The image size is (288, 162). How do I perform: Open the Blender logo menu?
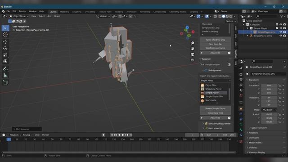pyautogui.click(x=3, y=11)
